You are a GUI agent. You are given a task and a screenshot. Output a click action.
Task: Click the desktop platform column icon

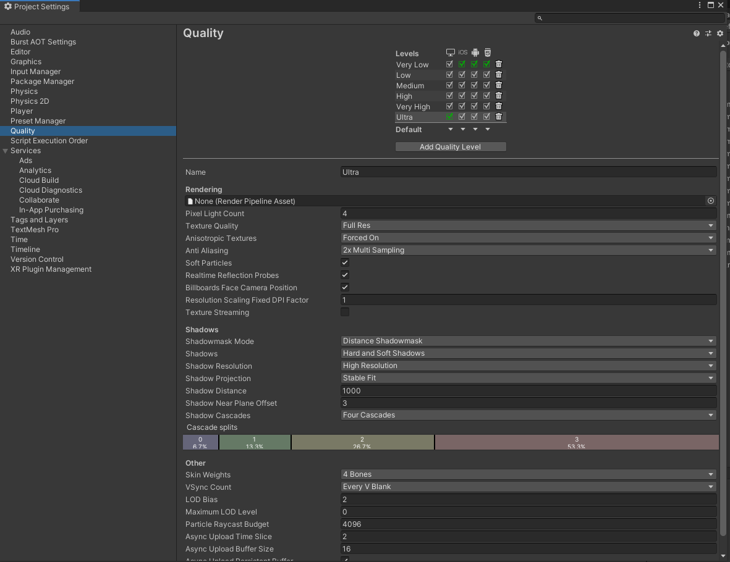(449, 52)
